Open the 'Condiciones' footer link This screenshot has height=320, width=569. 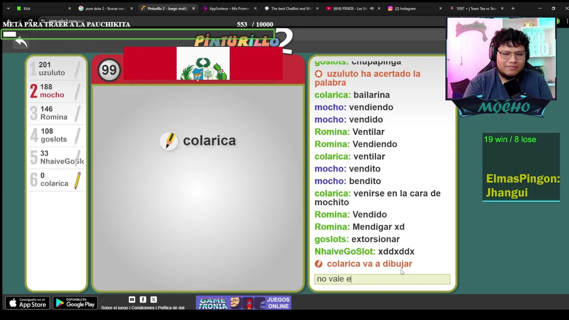point(143,308)
